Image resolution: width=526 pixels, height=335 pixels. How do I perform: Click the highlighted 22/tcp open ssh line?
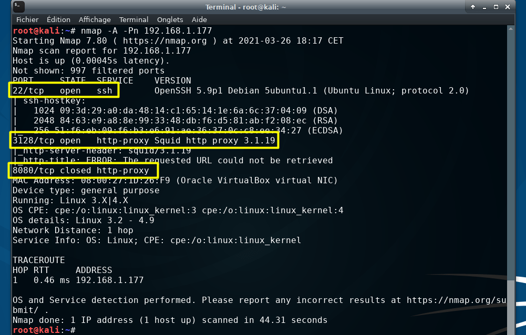click(x=64, y=90)
